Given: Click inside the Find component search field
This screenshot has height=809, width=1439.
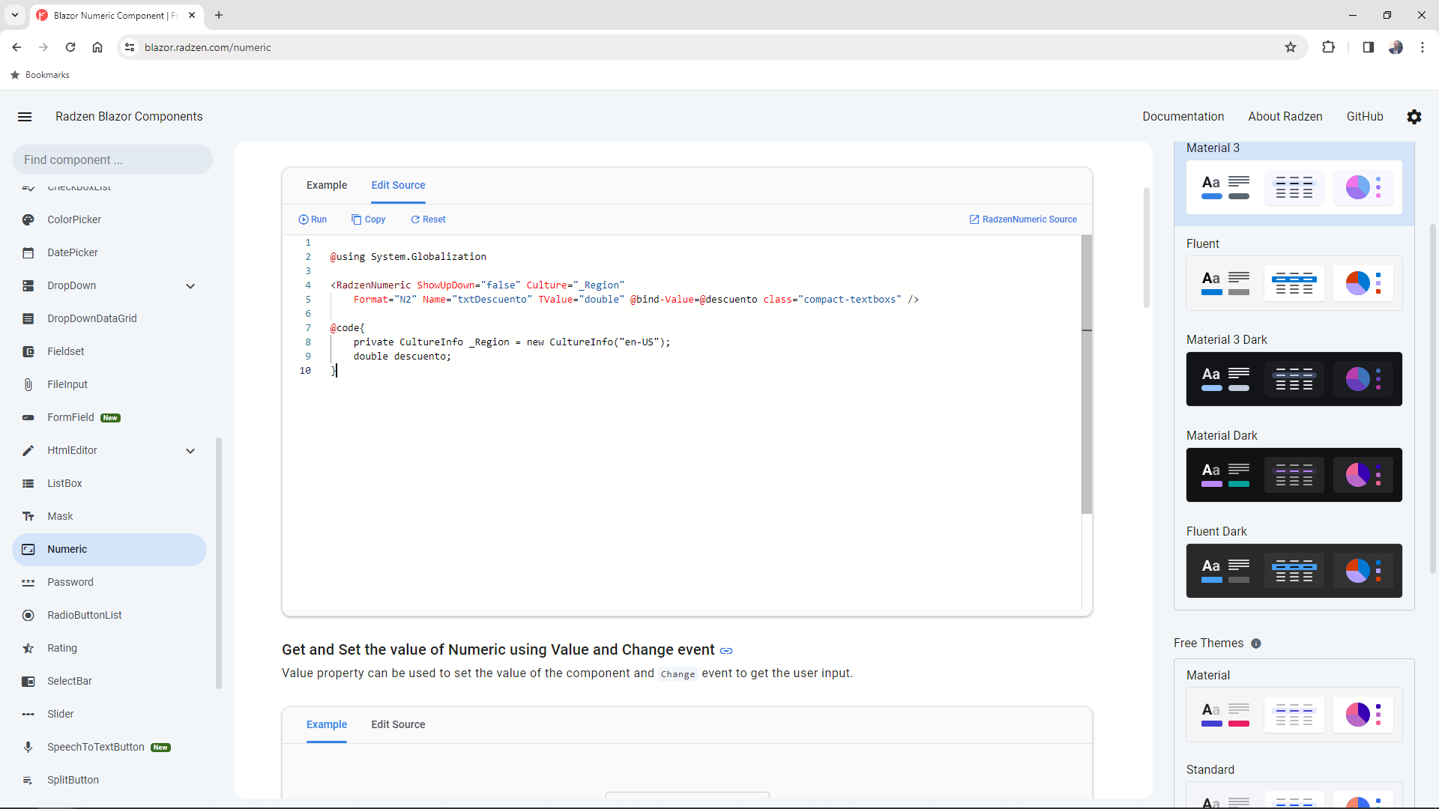Looking at the screenshot, I should [x=112, y=160].
